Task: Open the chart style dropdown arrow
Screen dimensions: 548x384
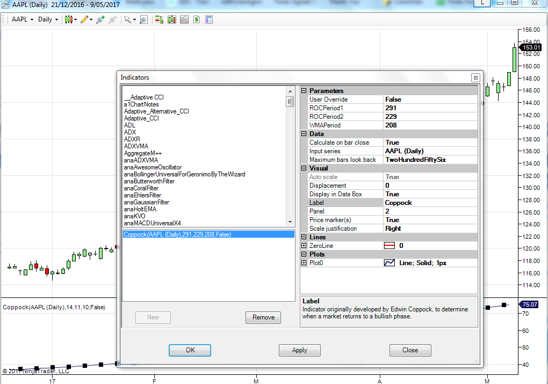Action: coord(76,19)
